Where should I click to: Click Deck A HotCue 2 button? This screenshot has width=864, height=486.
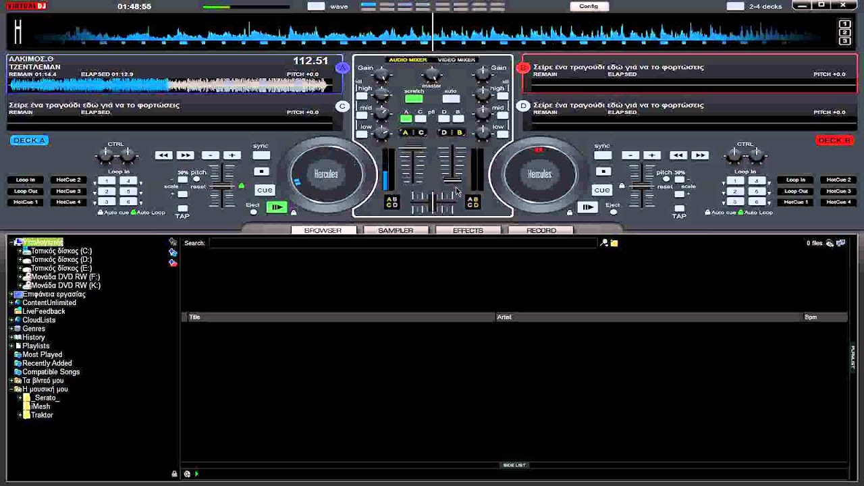pyautogui.click(x=68, y=180)
